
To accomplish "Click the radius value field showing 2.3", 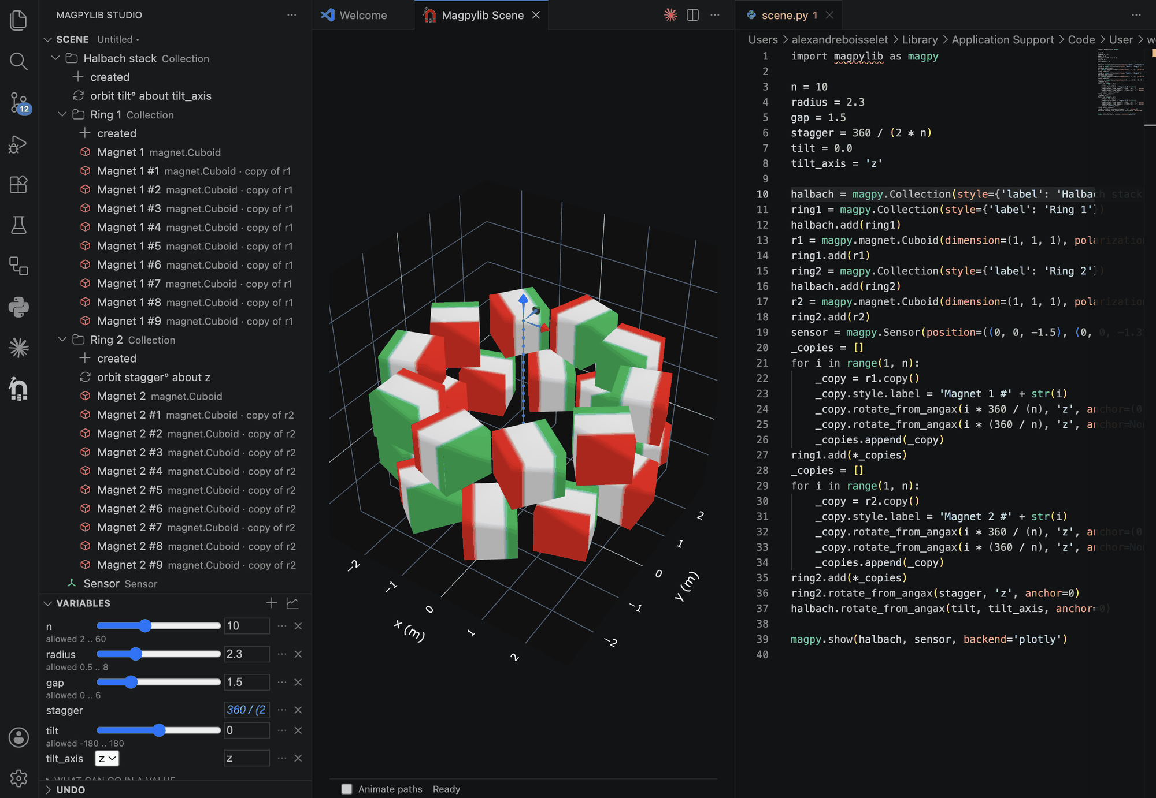I will [x=247, y=654].
